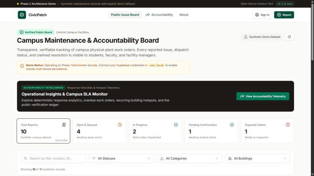Click the refresh dataset icon button
The image size is (314, 176).
click(x=289, y=37)
